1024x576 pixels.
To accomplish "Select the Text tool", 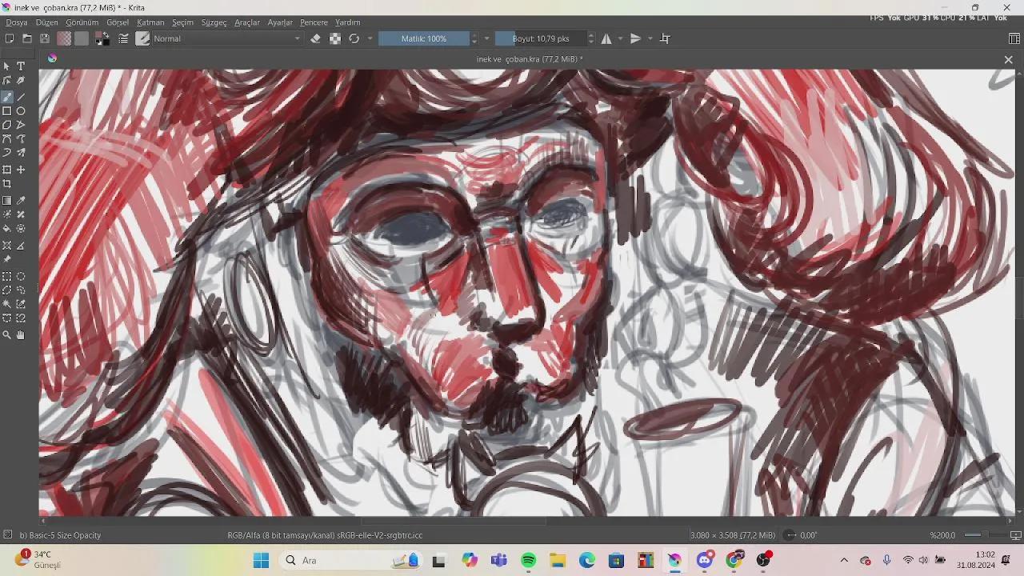I will click(21, 66).
